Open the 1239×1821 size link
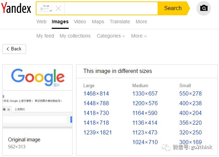 point(98,133)
